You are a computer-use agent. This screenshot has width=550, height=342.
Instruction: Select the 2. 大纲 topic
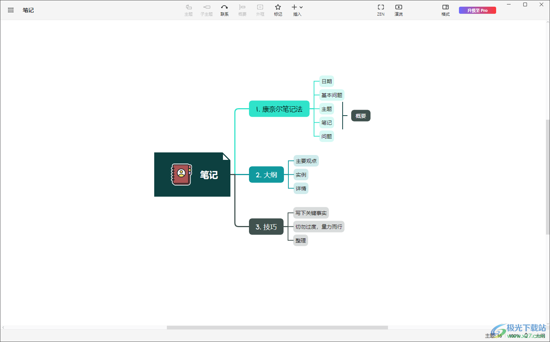click(x=266, y=175)
